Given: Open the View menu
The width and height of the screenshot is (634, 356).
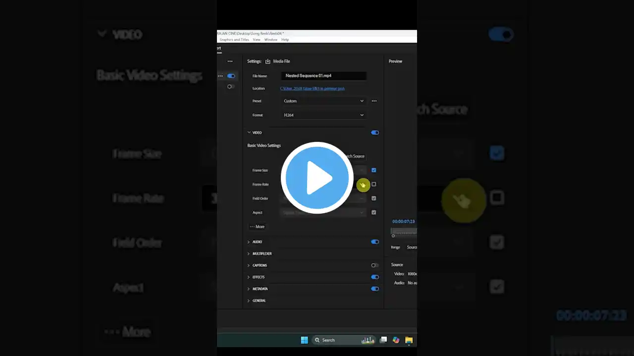Looking at the screenshot, I should click(257, 40).
